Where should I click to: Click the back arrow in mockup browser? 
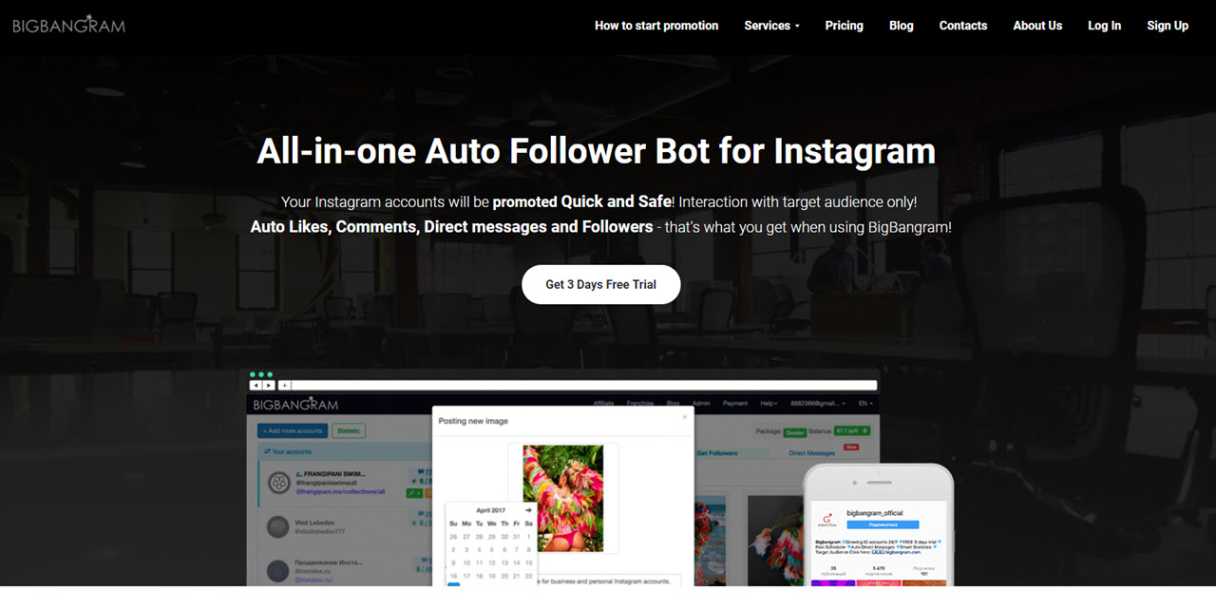tap(256, 385)
